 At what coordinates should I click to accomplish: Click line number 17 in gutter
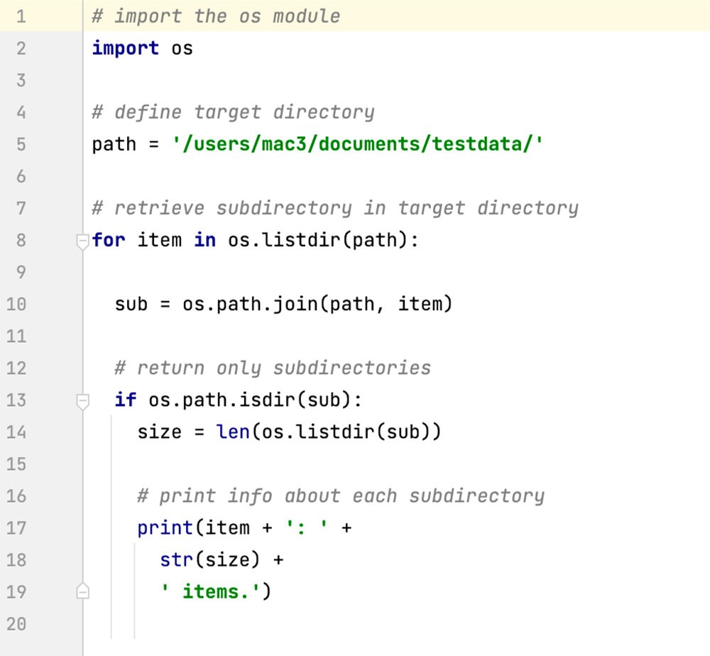(x=16, y=528)
